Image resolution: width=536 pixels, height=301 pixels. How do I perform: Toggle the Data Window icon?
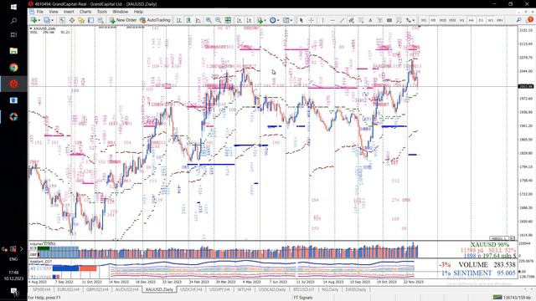pyautogui.click(x=72, y=20)
